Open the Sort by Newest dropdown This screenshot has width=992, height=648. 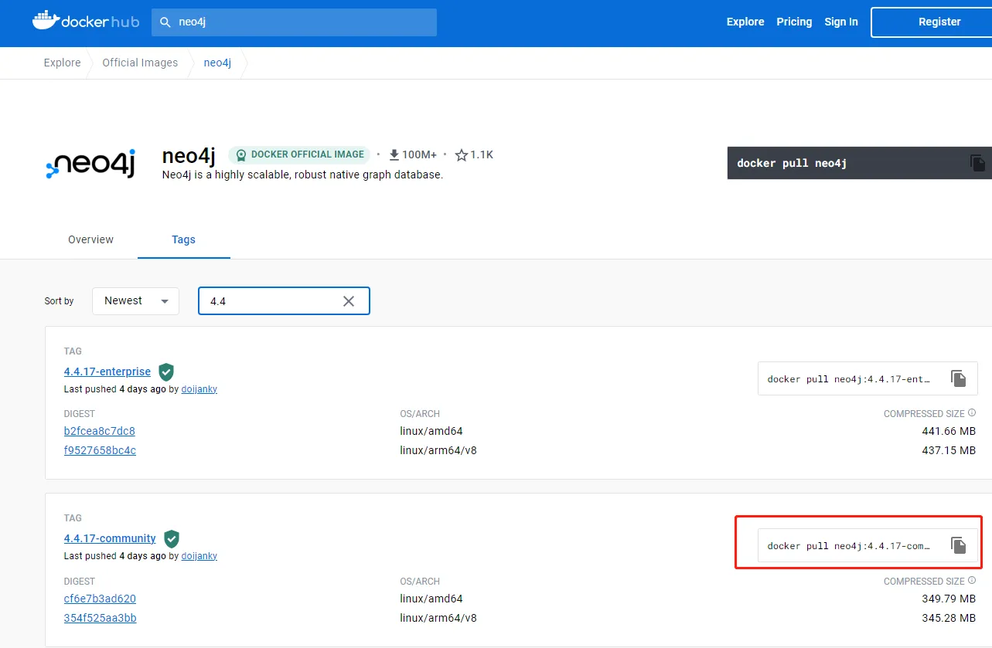point(135,301)
